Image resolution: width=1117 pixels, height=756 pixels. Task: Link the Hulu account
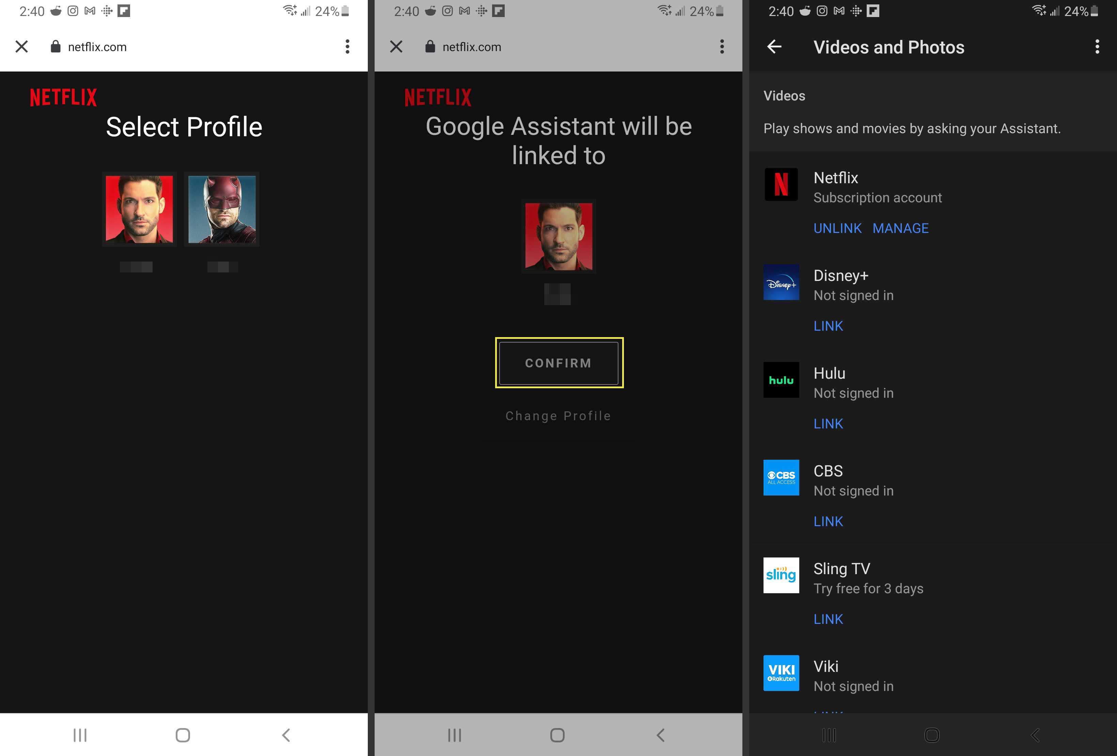tap(828, 423)
